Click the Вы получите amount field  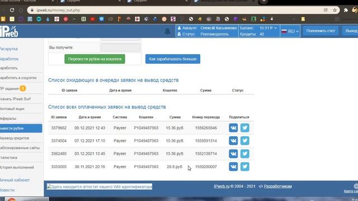click(x=121, y=47)
